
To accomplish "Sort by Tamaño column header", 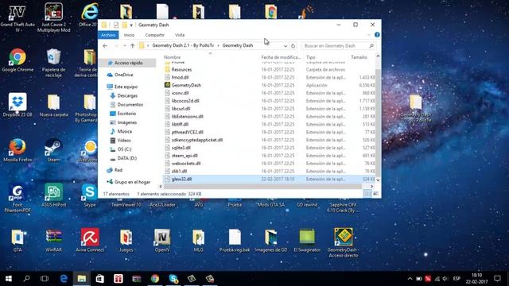I will (x=359, y=57).
